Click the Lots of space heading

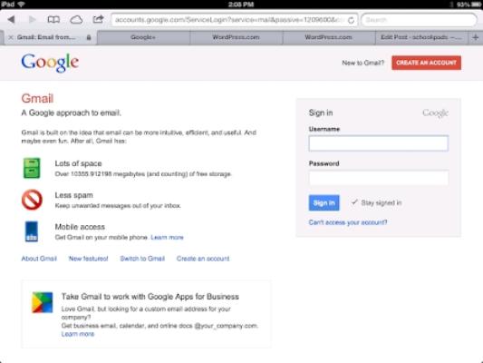(x=78, y=163)
